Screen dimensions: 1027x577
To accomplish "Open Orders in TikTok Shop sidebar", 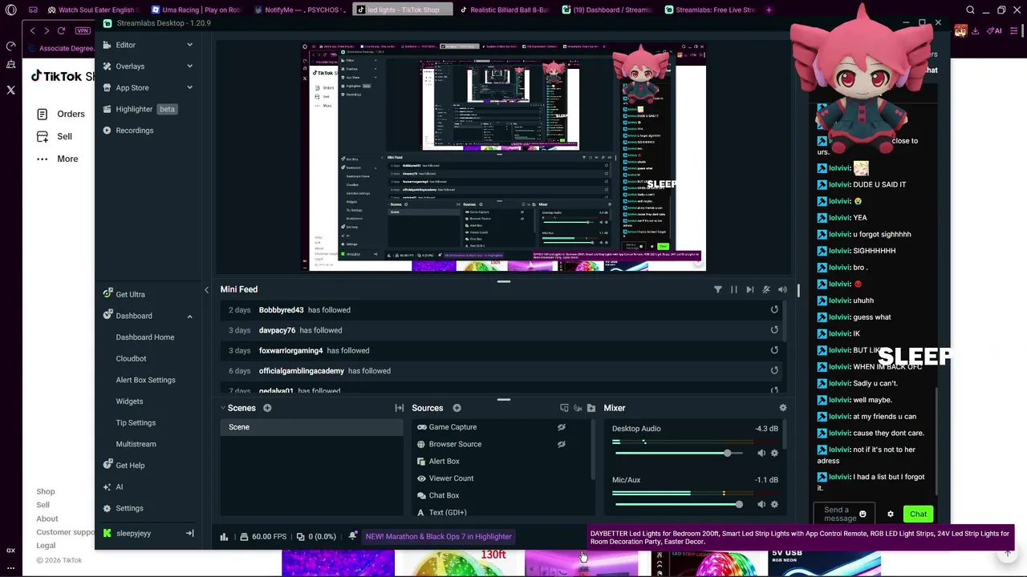I will click(x=62, y=114).
